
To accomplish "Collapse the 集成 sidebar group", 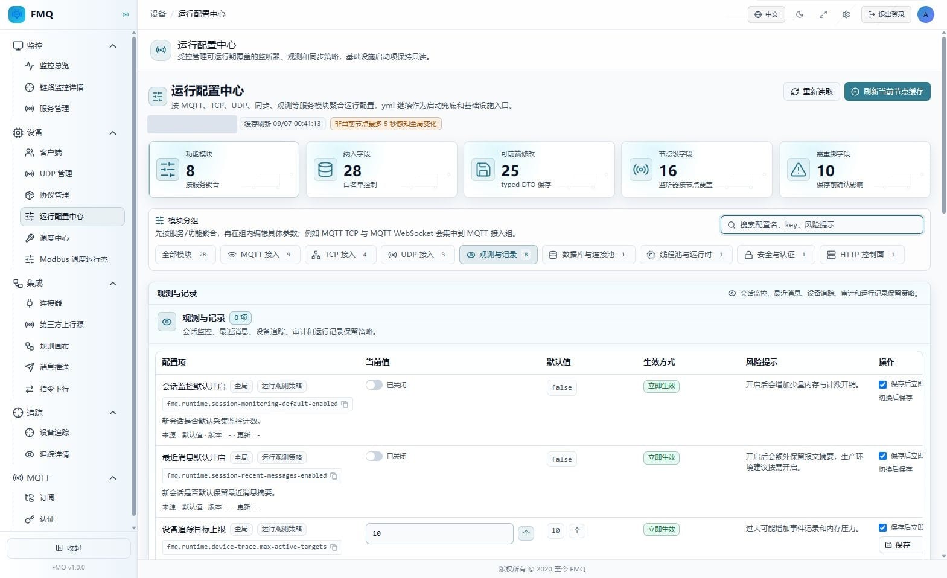I will click(113, 284).
